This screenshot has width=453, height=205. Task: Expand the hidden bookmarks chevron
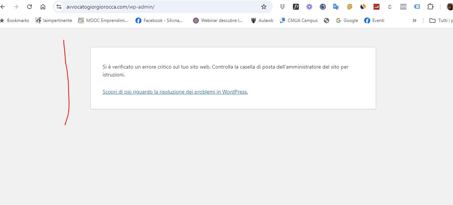414,20
